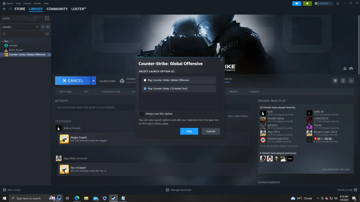Select Play Counter-Strike: Global Offensive radio option

click(x=178, y=80)
